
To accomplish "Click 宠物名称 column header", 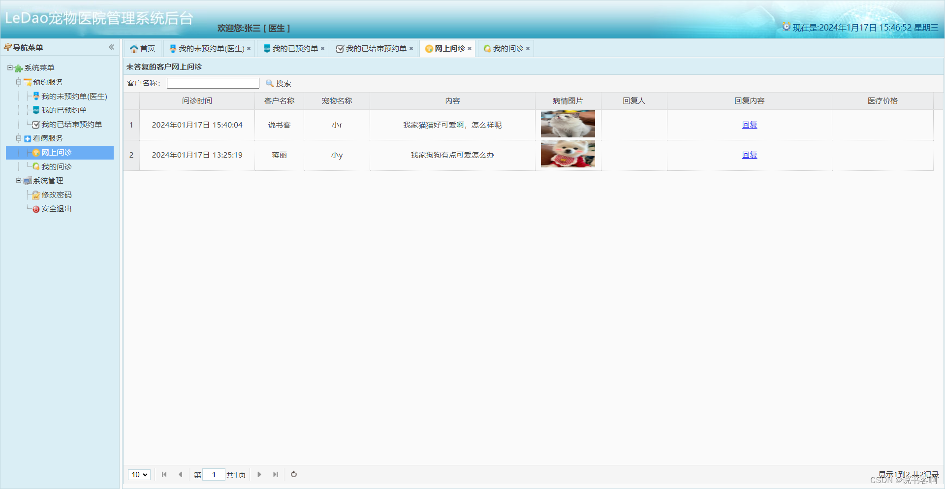I will (x=337, y=101).
